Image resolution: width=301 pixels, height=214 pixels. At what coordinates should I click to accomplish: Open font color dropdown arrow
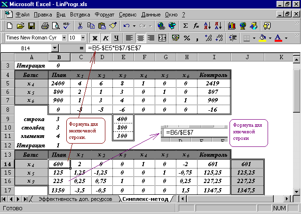(286, 38)
